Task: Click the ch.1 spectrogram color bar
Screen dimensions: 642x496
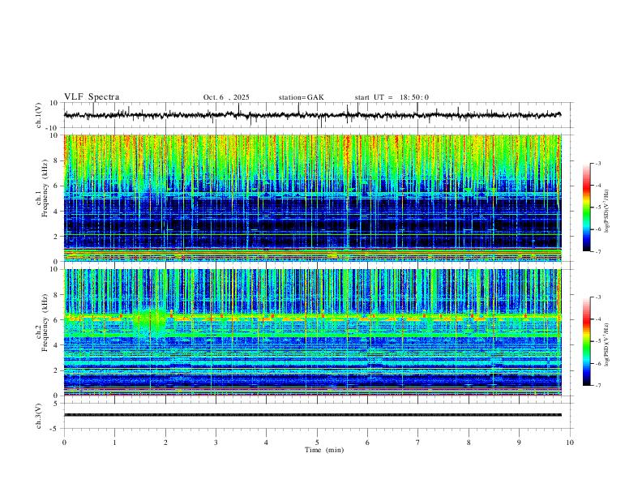Action: [x=587, y=207]
